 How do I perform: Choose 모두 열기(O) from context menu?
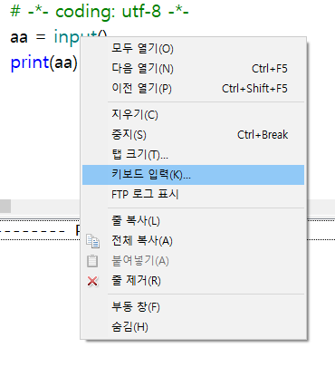tap(193, 48)
